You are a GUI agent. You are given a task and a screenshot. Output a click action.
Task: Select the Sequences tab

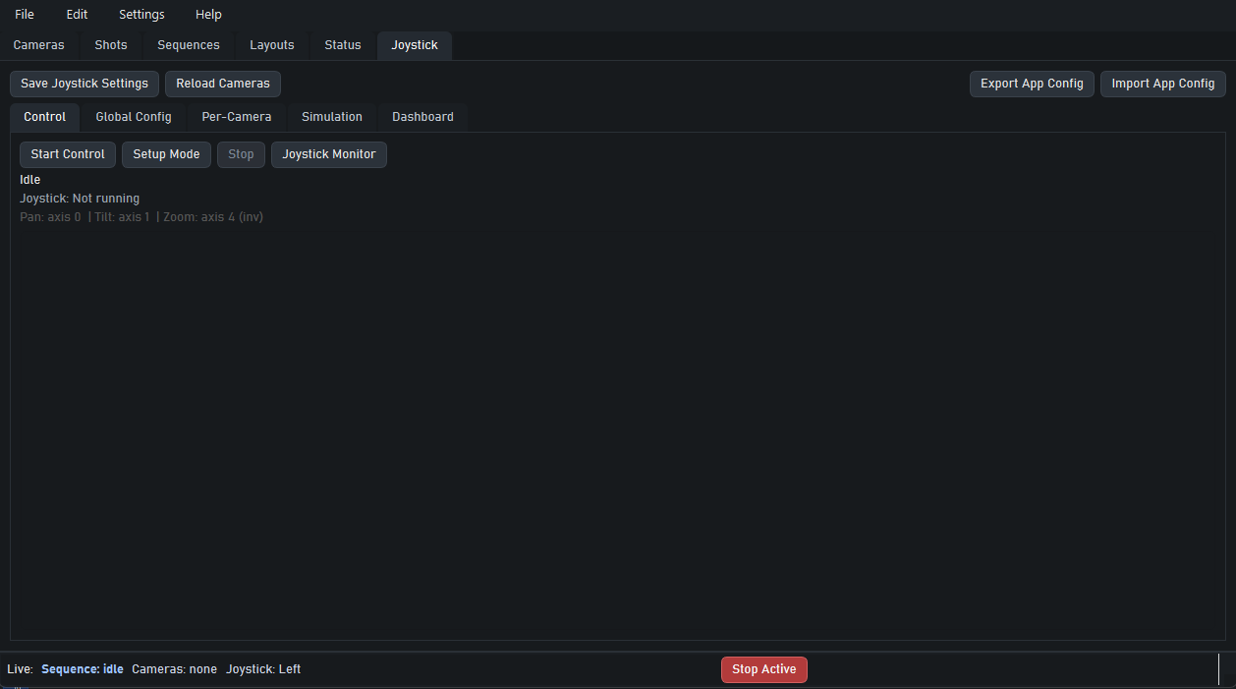189,45
